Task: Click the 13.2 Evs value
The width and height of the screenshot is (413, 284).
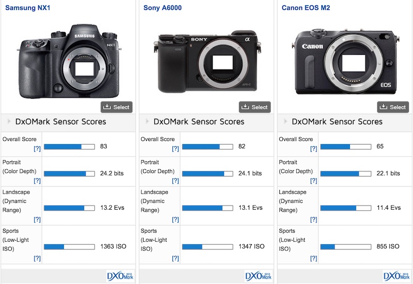Action: point(112,208)
